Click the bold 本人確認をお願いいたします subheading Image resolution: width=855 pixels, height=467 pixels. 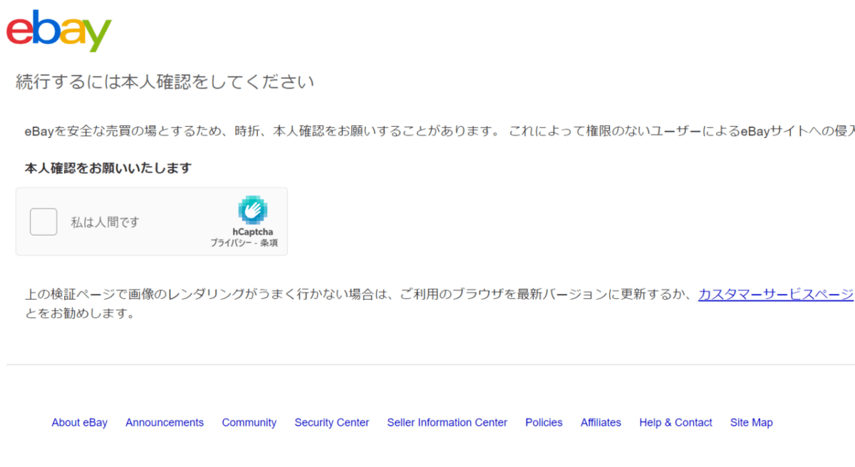pos(108,169)
